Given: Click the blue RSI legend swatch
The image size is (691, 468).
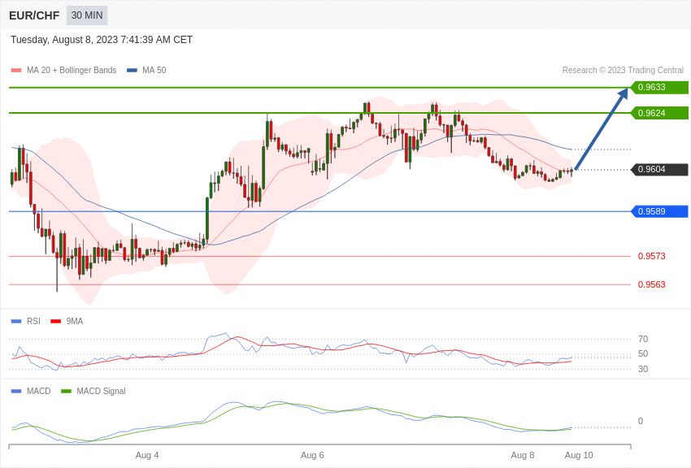Looking at the screenshot, I should tap(16, 322).
